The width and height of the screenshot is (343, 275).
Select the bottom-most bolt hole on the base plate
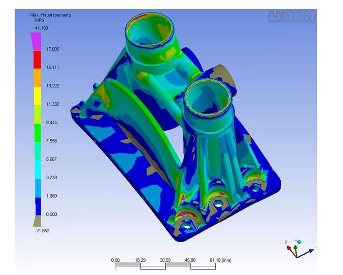(187, 226)
